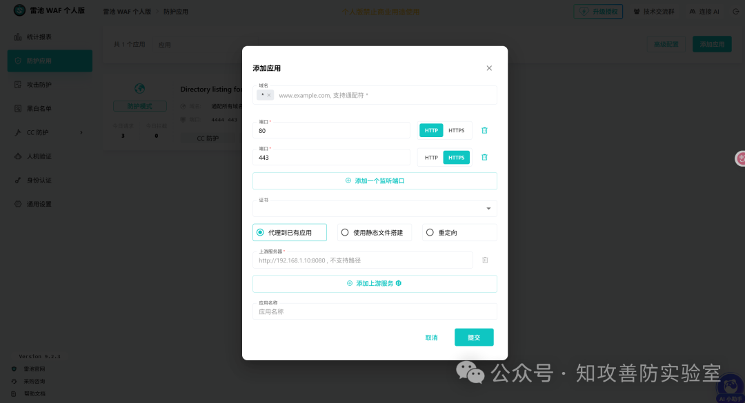Close the 添加应用 dialog
The width and height of the screenshot is (745, 403).
pyautogui.click(x=489, y=68)
